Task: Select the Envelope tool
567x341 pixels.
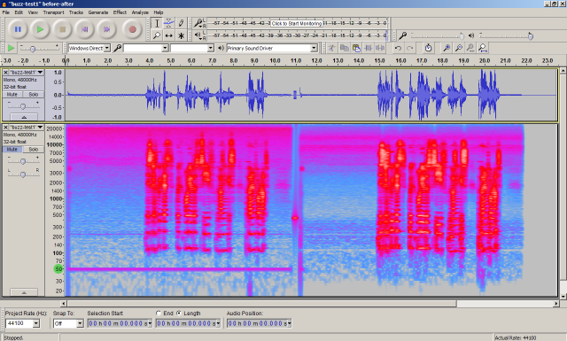Action: point(169,24)
